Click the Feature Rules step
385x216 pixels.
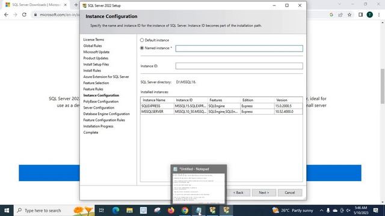tap(93, 89)
